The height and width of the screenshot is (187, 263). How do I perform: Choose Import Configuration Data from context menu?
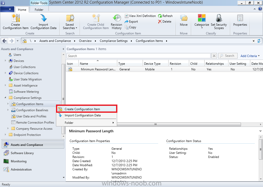pyautogui.click(x=87, y=115)
